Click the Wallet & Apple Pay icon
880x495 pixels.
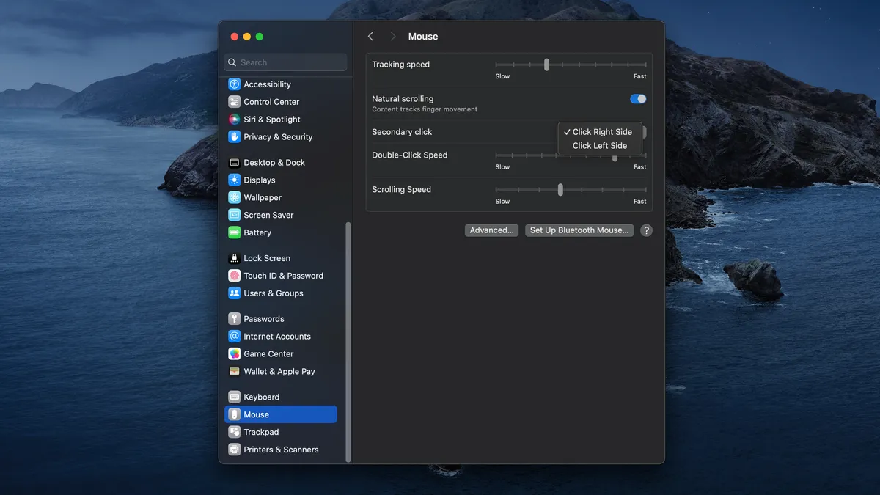[x=234, y=372]
